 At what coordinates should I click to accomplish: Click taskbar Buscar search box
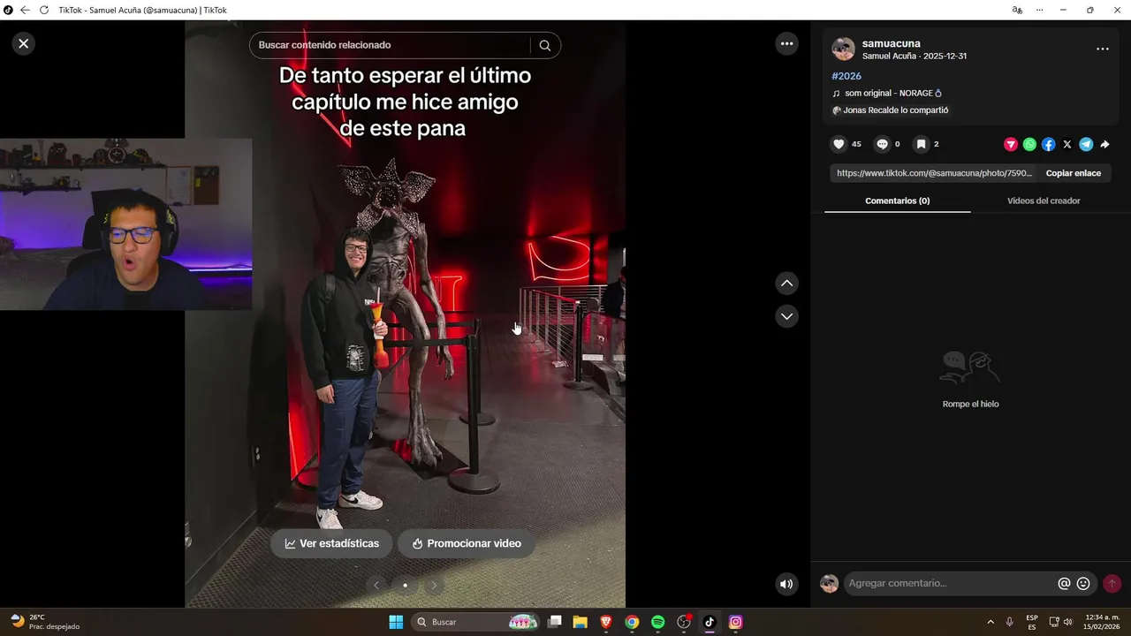[x=476, y=622]
